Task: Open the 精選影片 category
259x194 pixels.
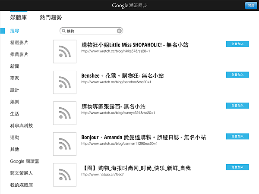Action: [x=19, y=43]
